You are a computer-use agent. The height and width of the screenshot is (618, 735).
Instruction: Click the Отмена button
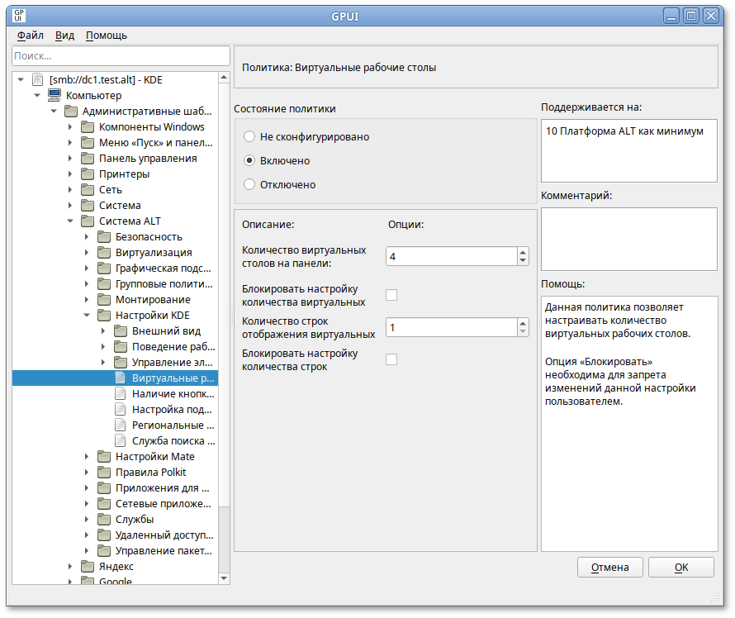[x=610, y=568]
